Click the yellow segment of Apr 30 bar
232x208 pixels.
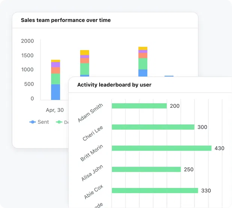55,61
